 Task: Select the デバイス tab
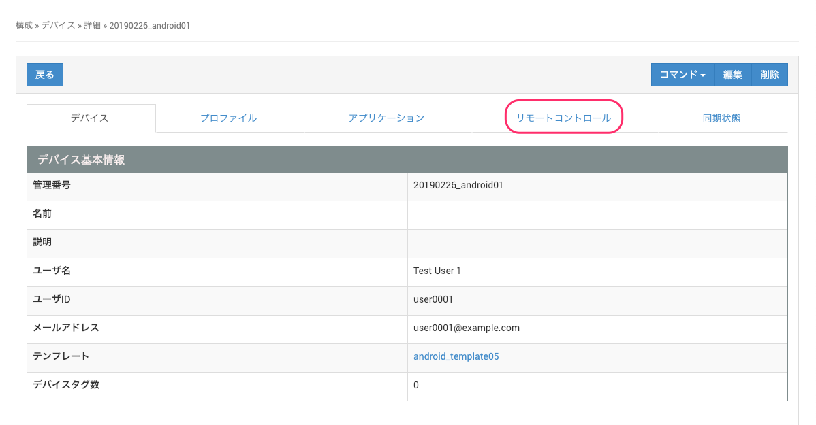tap(90, 118)
